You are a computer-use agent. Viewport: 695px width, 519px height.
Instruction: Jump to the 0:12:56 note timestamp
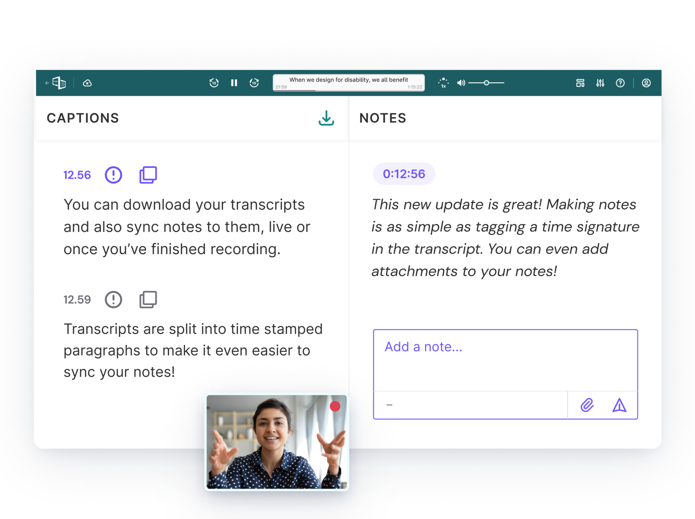coord(404,174)
